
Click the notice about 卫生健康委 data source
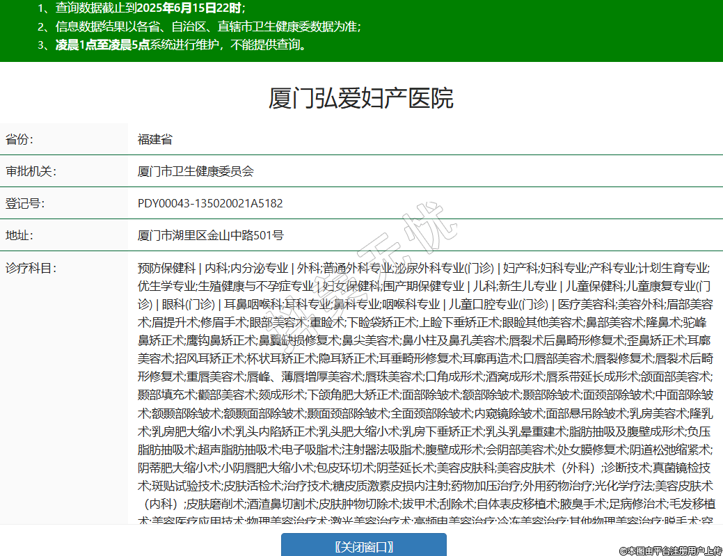(199, 27)
